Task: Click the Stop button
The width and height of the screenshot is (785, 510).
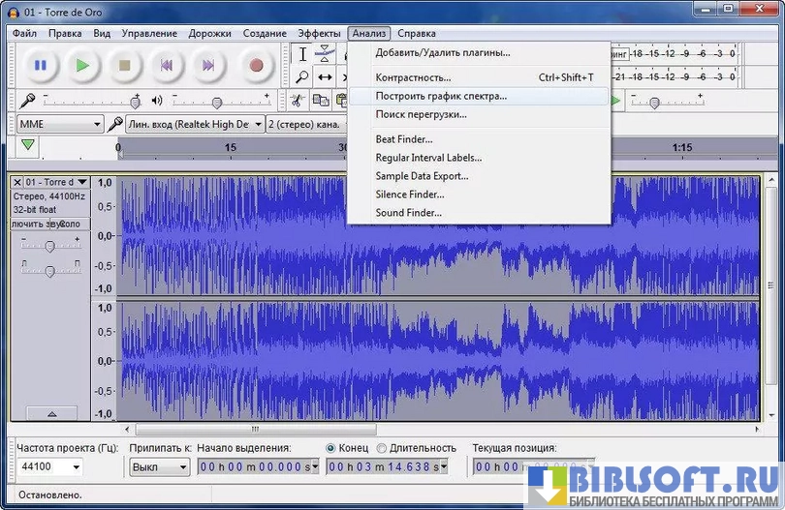Action: coord(124,66)
